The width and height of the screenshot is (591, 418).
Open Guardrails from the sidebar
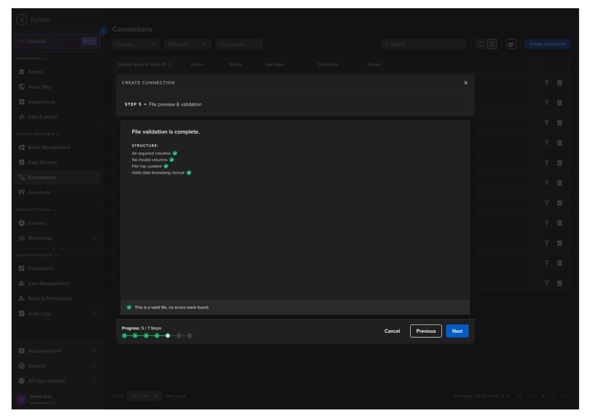(x=39, y=193)
